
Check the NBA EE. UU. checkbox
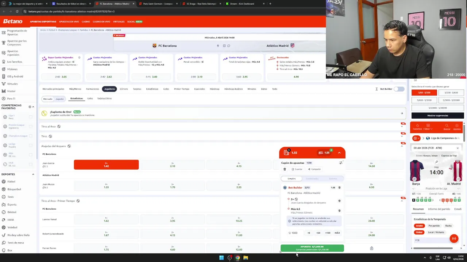(31, 155)
